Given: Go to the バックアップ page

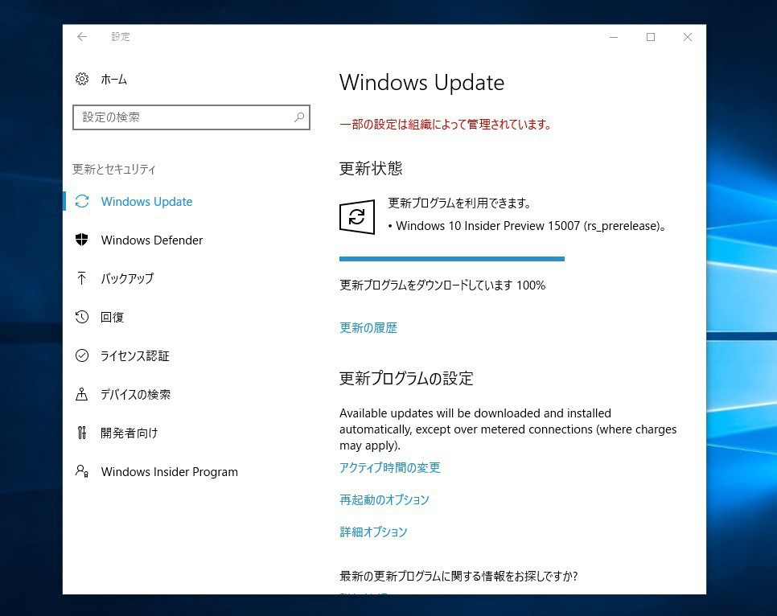Looking at the screenshot, I should [x=127, y=278].
